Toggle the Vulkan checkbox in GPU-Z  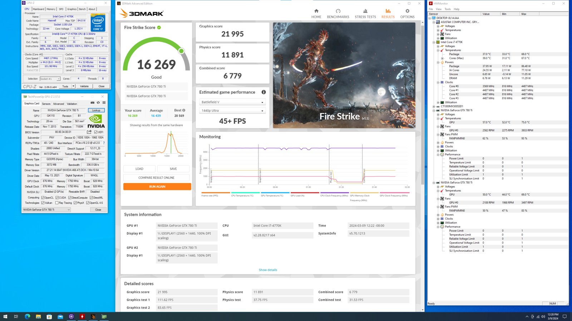pos(43,203)
